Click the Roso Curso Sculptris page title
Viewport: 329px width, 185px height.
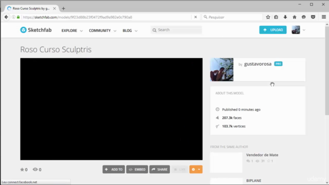(56, 49)
